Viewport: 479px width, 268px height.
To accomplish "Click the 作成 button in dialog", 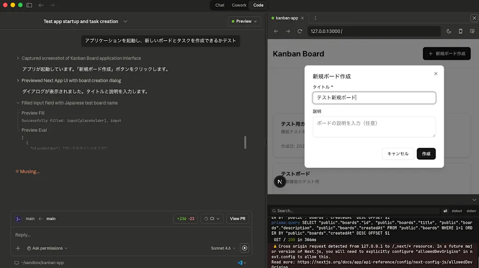I will pyautogui.click(x=426, y=154).
